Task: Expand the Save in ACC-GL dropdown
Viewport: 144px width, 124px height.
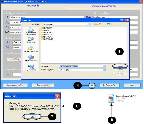Action: coord(89,24)
